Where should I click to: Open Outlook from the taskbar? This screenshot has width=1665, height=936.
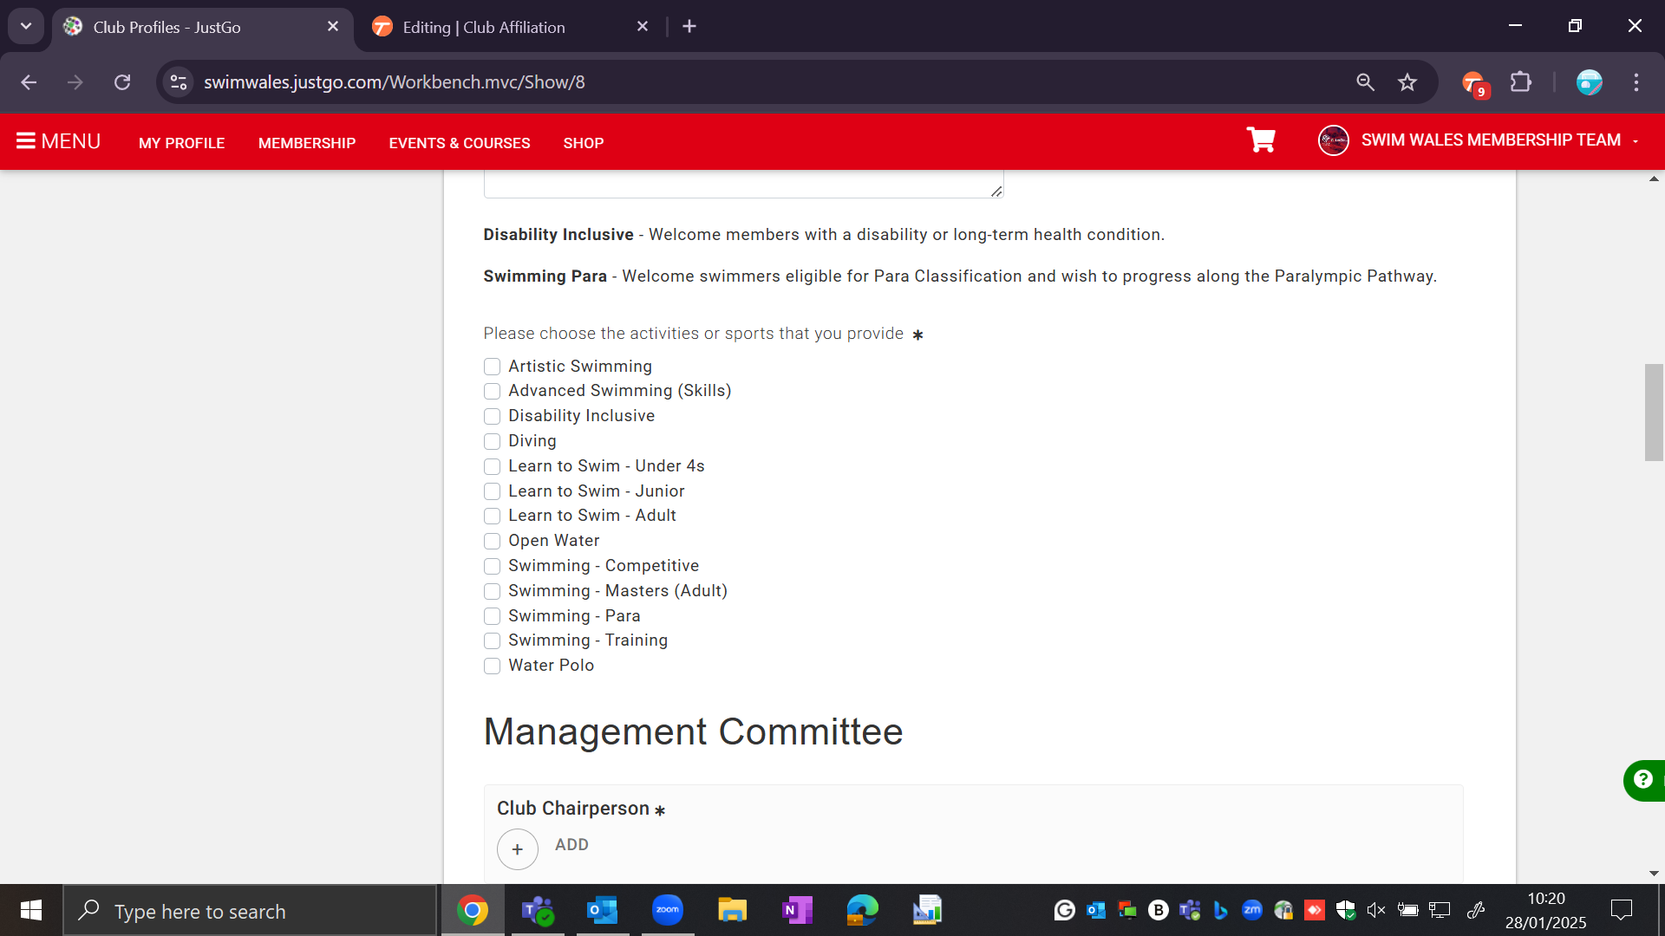(603, 910)
